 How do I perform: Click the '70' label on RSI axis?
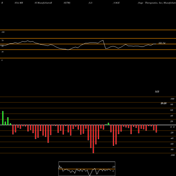point(2,40)
